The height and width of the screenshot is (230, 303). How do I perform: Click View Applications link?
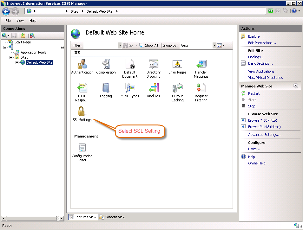(x=261, y=71)
